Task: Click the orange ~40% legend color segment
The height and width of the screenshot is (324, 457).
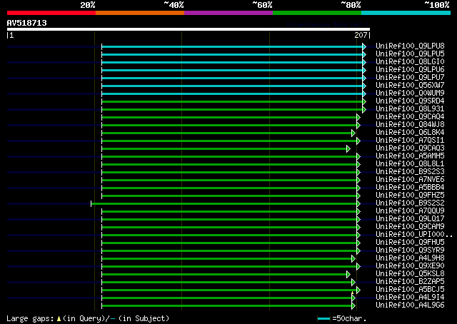Action: point(140,13)
